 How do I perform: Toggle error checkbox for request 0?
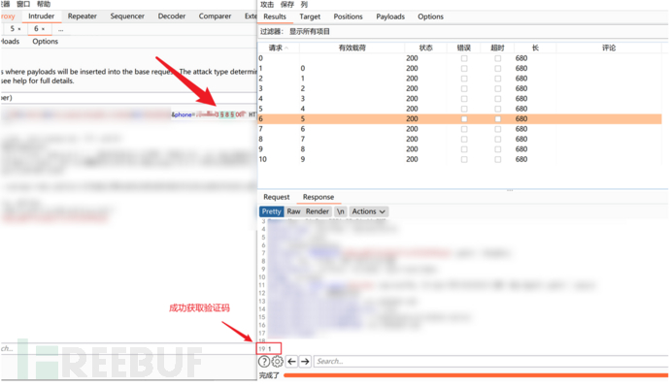(464, 58)
